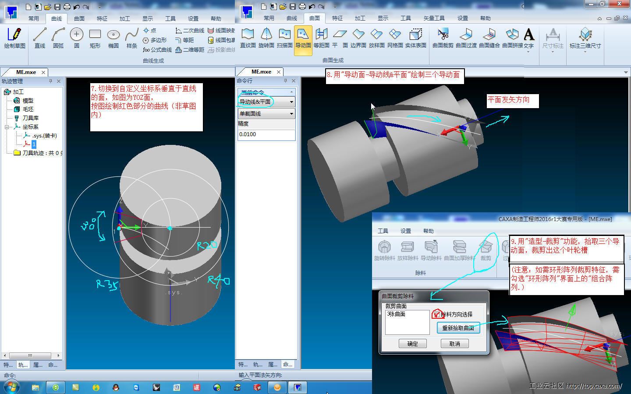Select the 绘制草图 sketch tool
This screenshot has width=631, height=394.
[14, 38]
